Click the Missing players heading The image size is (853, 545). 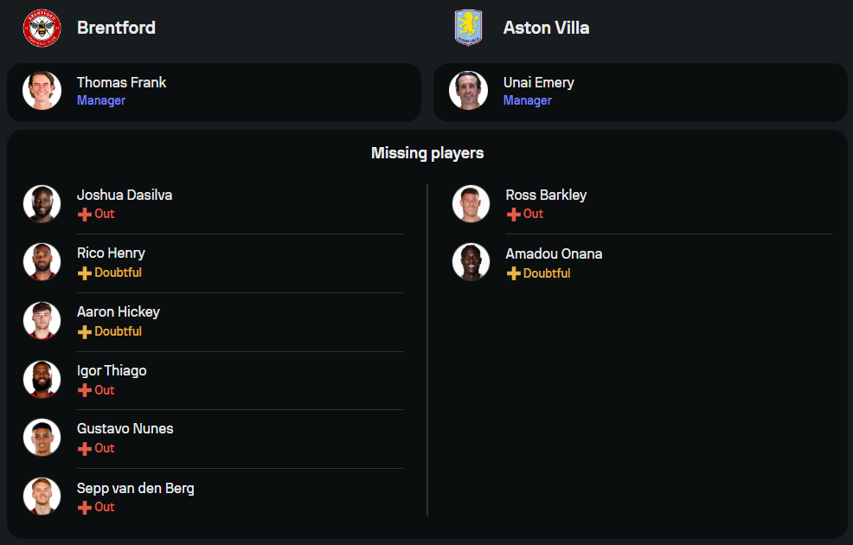click(427, 153)
